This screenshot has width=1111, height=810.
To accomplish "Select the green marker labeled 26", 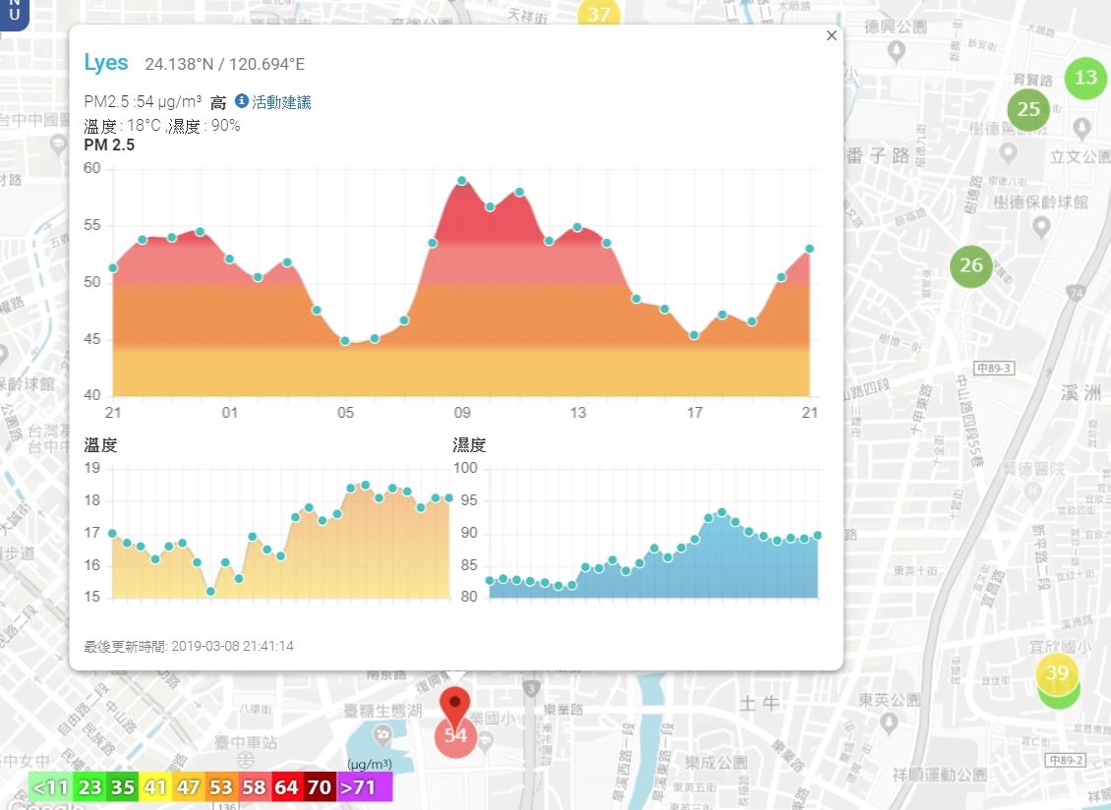I will tap(970, 265).
